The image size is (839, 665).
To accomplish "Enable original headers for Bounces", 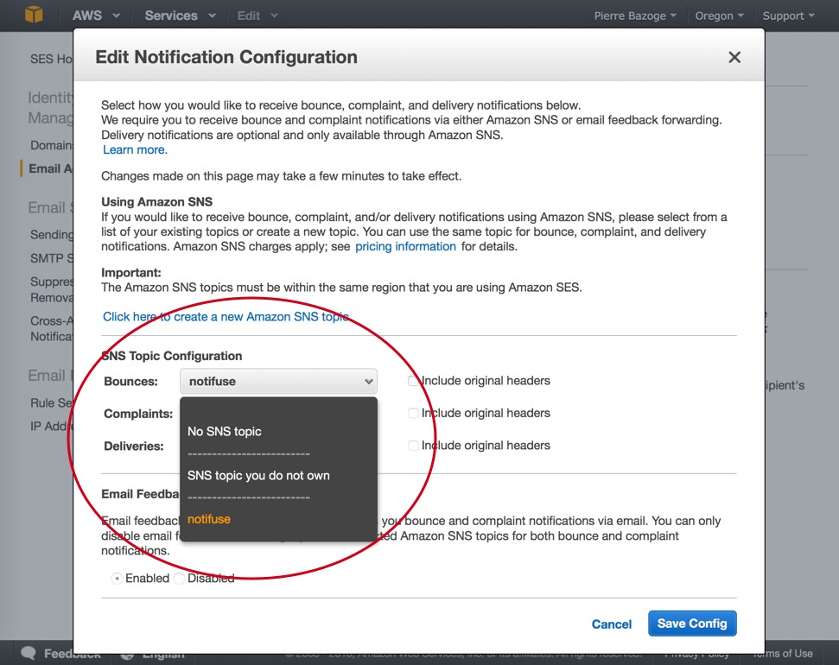I will (x=413, y=381).
